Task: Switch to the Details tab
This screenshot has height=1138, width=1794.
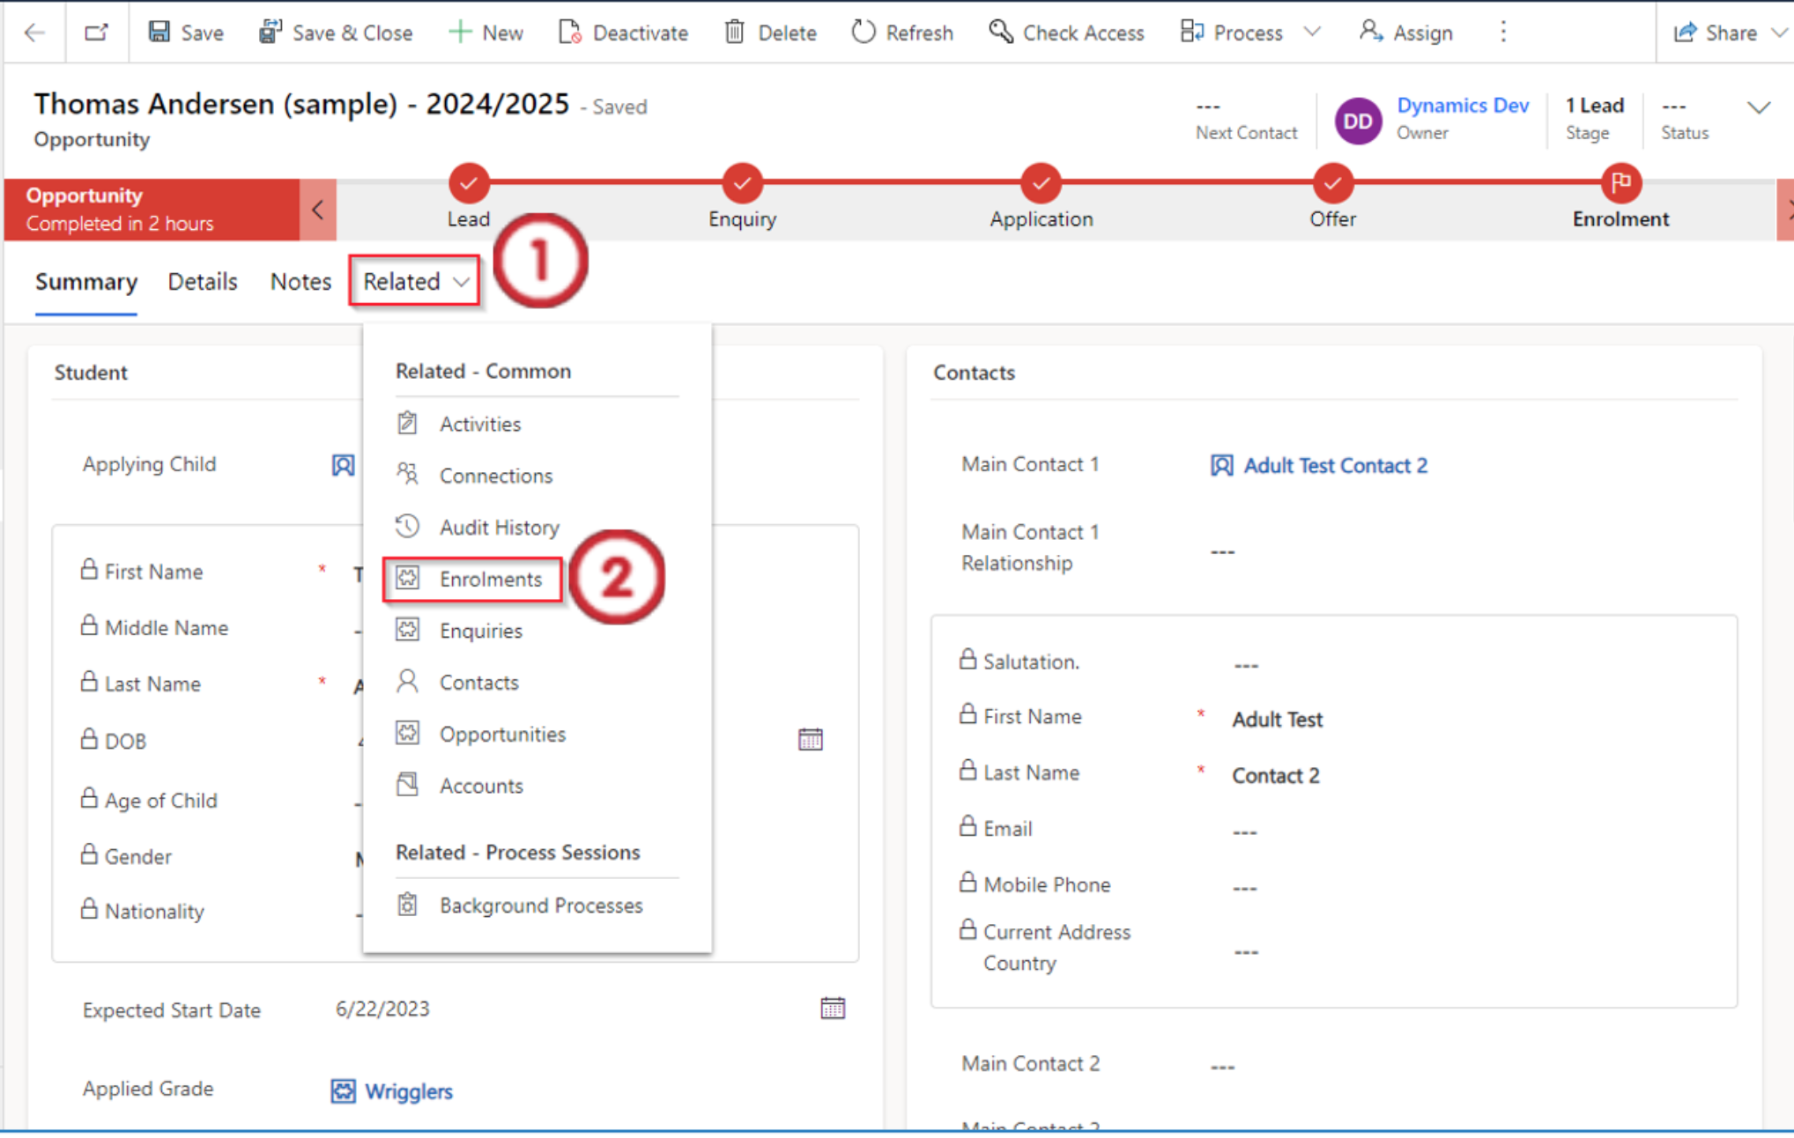Action: click(x=203, y=282)
